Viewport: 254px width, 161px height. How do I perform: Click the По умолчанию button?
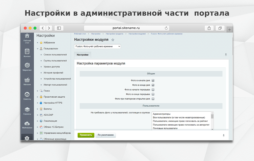click(106, 135)
